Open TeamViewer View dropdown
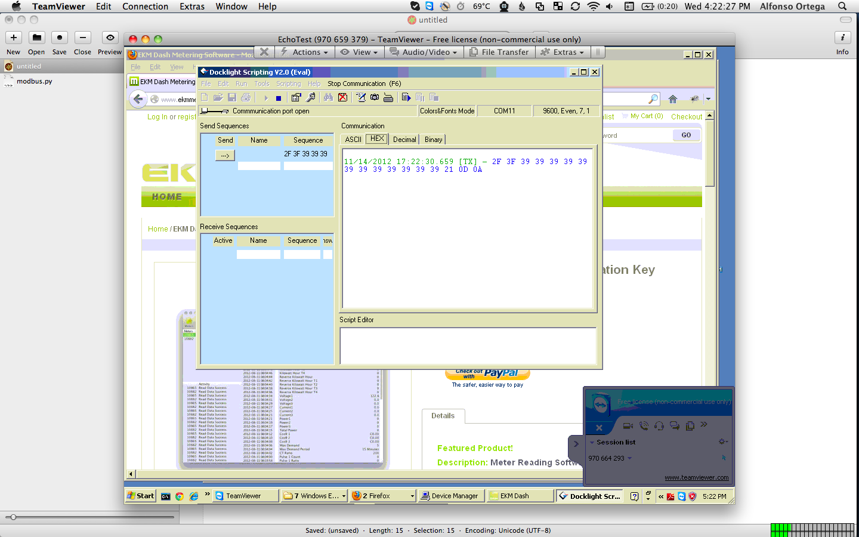 coord(359,52)
